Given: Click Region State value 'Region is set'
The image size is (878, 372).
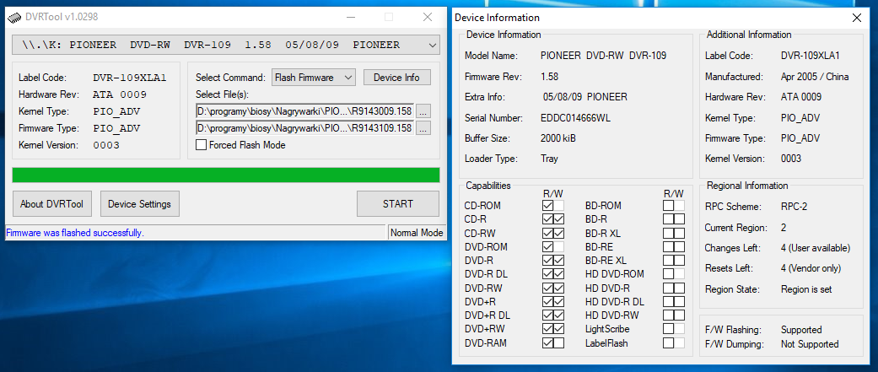Looking at the screenshot, I should [806, 289].
